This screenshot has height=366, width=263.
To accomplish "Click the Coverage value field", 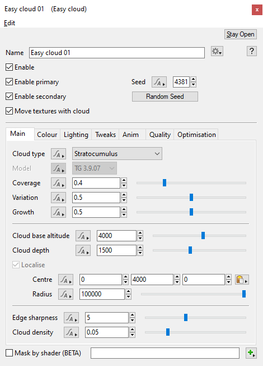I will [x=96, y=183].
